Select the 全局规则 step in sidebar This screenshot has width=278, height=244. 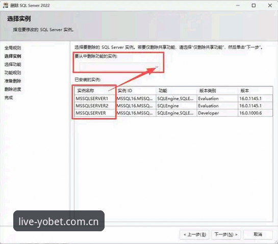point(13,48)
